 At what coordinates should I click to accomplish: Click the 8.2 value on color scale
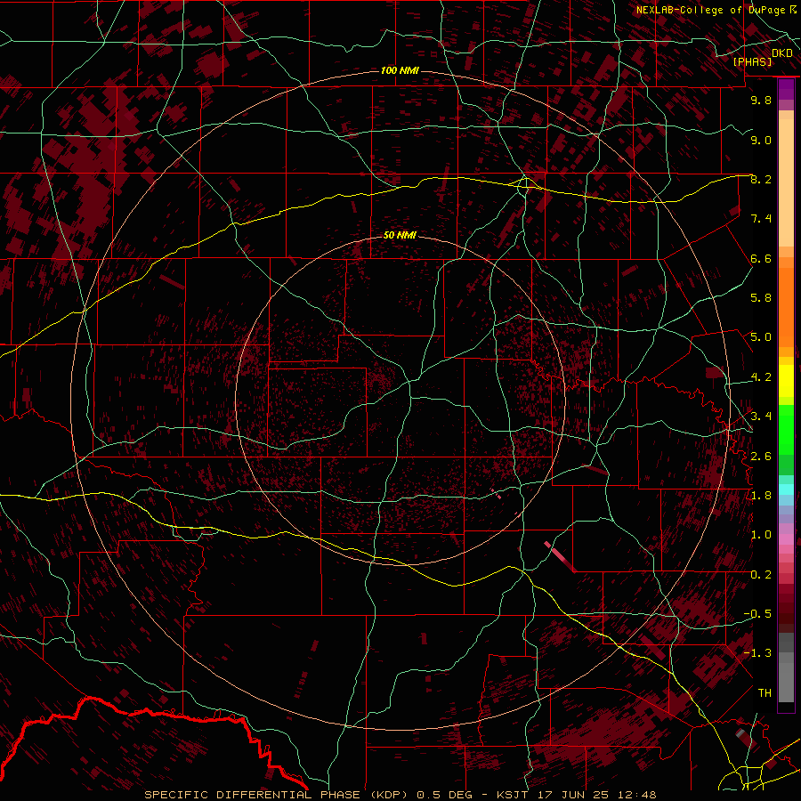[761, 180]
